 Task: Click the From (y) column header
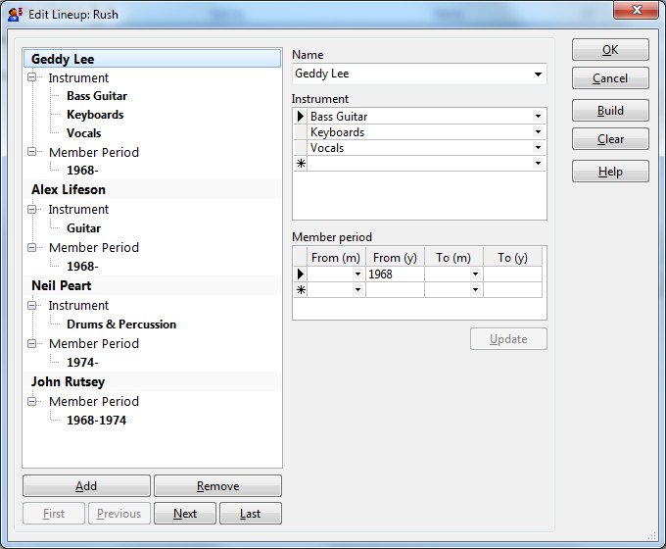click(x=395, y=258)
